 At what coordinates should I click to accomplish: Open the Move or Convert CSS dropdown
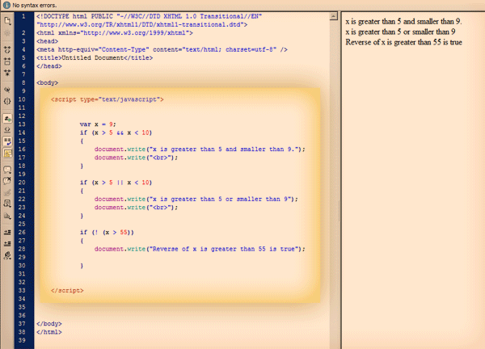(x=7, y=216)
